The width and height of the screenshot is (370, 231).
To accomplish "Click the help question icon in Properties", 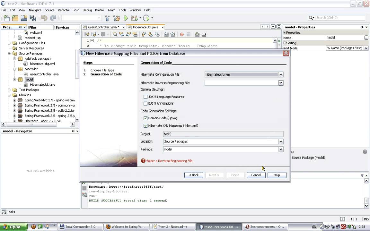I will [365, 152].
